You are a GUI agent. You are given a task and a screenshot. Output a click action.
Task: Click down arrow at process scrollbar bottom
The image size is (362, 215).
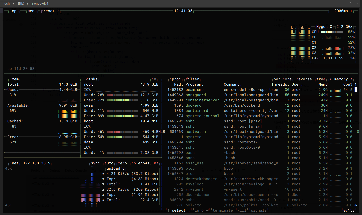[356, 205]
